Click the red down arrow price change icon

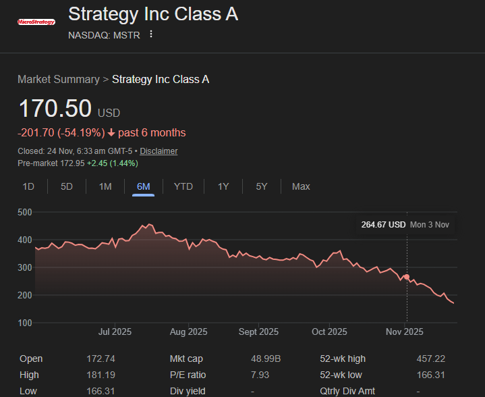pos(111,133)
